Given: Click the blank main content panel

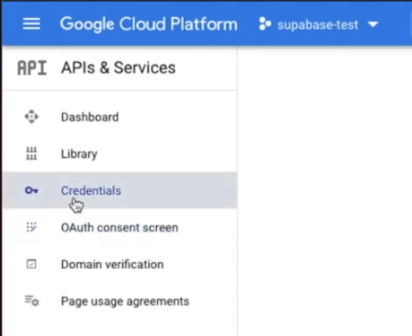Looking at the screenshot, I should [324, 190].
